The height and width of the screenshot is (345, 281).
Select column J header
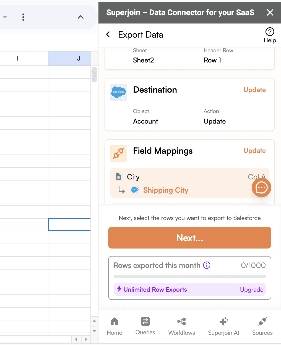click(69, 58)
